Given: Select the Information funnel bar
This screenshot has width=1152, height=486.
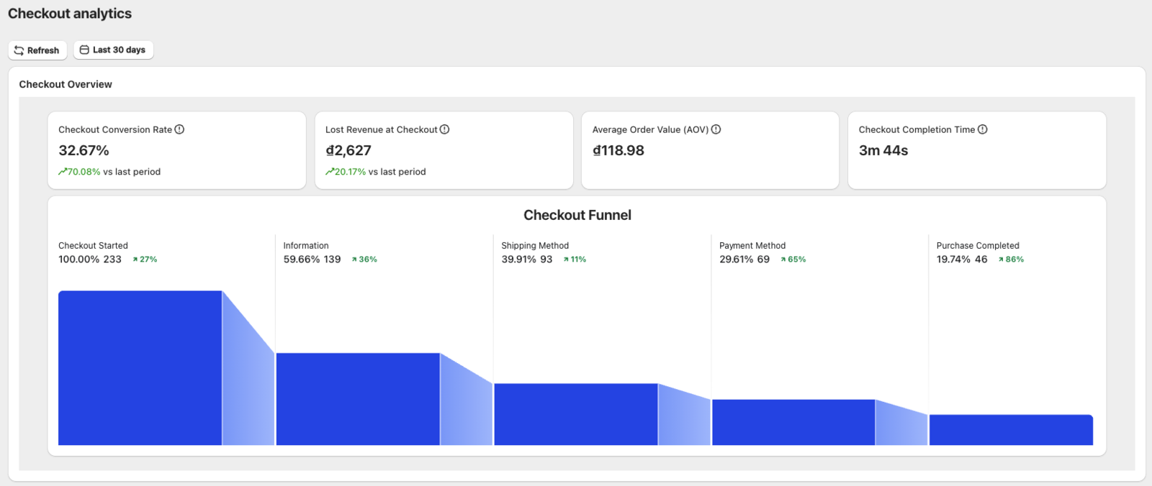Looking at the screenshot, I should 358,399.
